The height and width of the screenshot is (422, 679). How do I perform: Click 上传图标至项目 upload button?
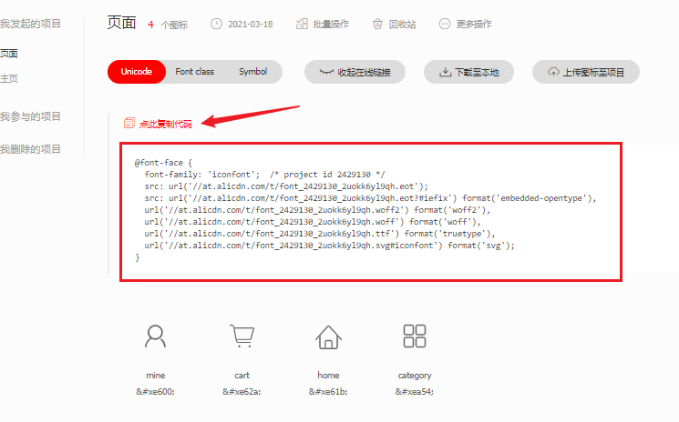click(x=586, y=72)
